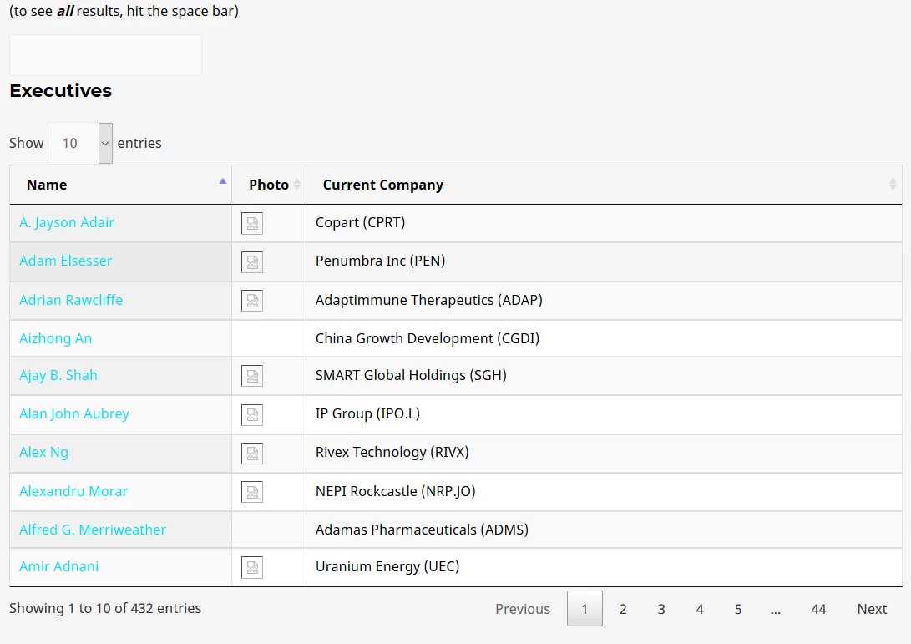Click the Previous pagination button

click(x=523, y=609)
